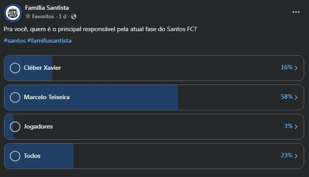The height and width of the screenshot is (177, 309).
Task: Select the Jogadores radio option
Action: 15,126
